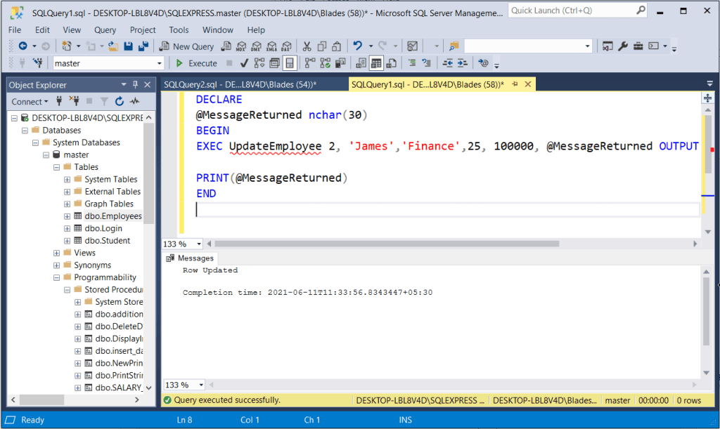Open a New Query window
This screenshot has width=720, height=429.
click(186, 46)
